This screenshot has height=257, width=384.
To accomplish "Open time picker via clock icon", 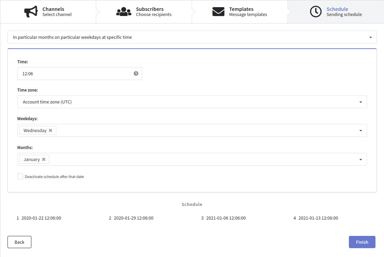I will [136, 74].
